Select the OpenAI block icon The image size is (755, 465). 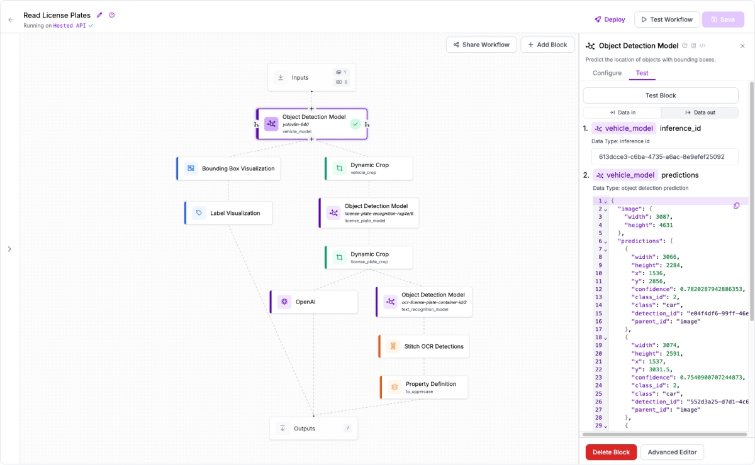[284, 302]
